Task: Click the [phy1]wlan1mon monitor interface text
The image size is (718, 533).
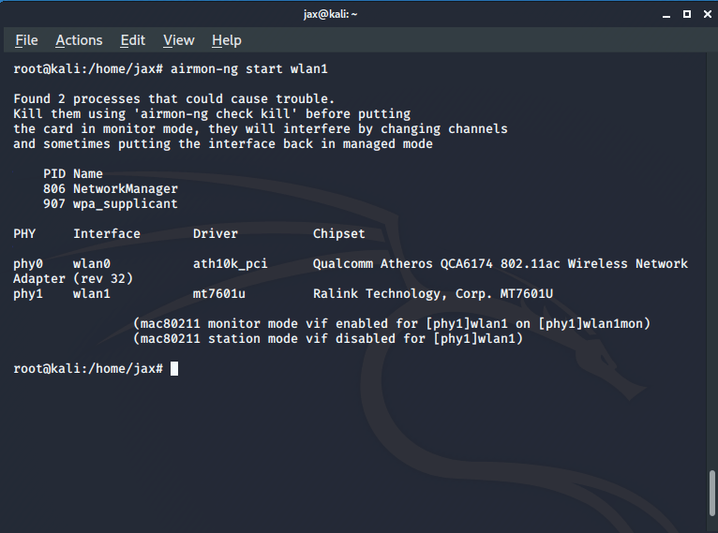Action: click(x=593, y=324)
